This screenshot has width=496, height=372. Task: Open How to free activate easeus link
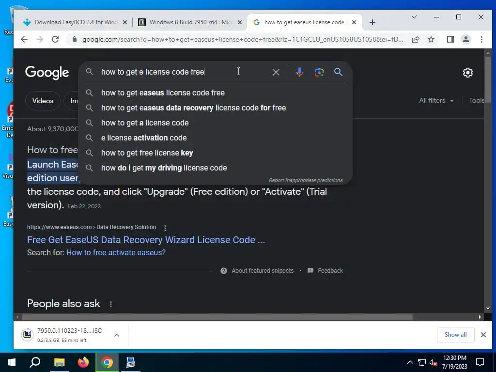116,253
